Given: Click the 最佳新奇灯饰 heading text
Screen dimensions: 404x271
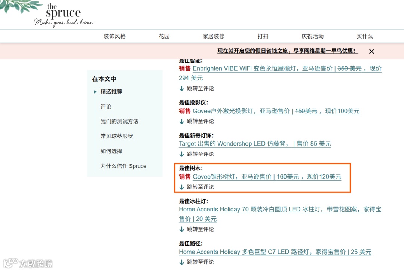Looking at the screenshot, I should pos(196,135).
